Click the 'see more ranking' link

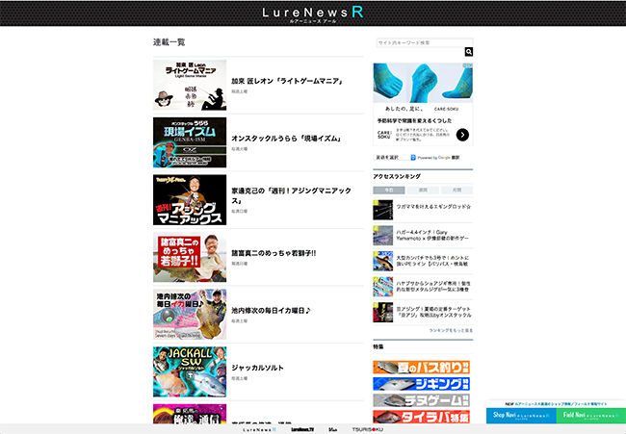point(451,330)
